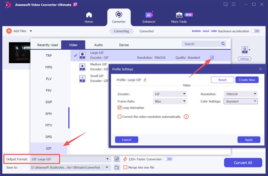Select the Audio format tab
The width and height of the screenshot is (268, 176).
point(98,45)
